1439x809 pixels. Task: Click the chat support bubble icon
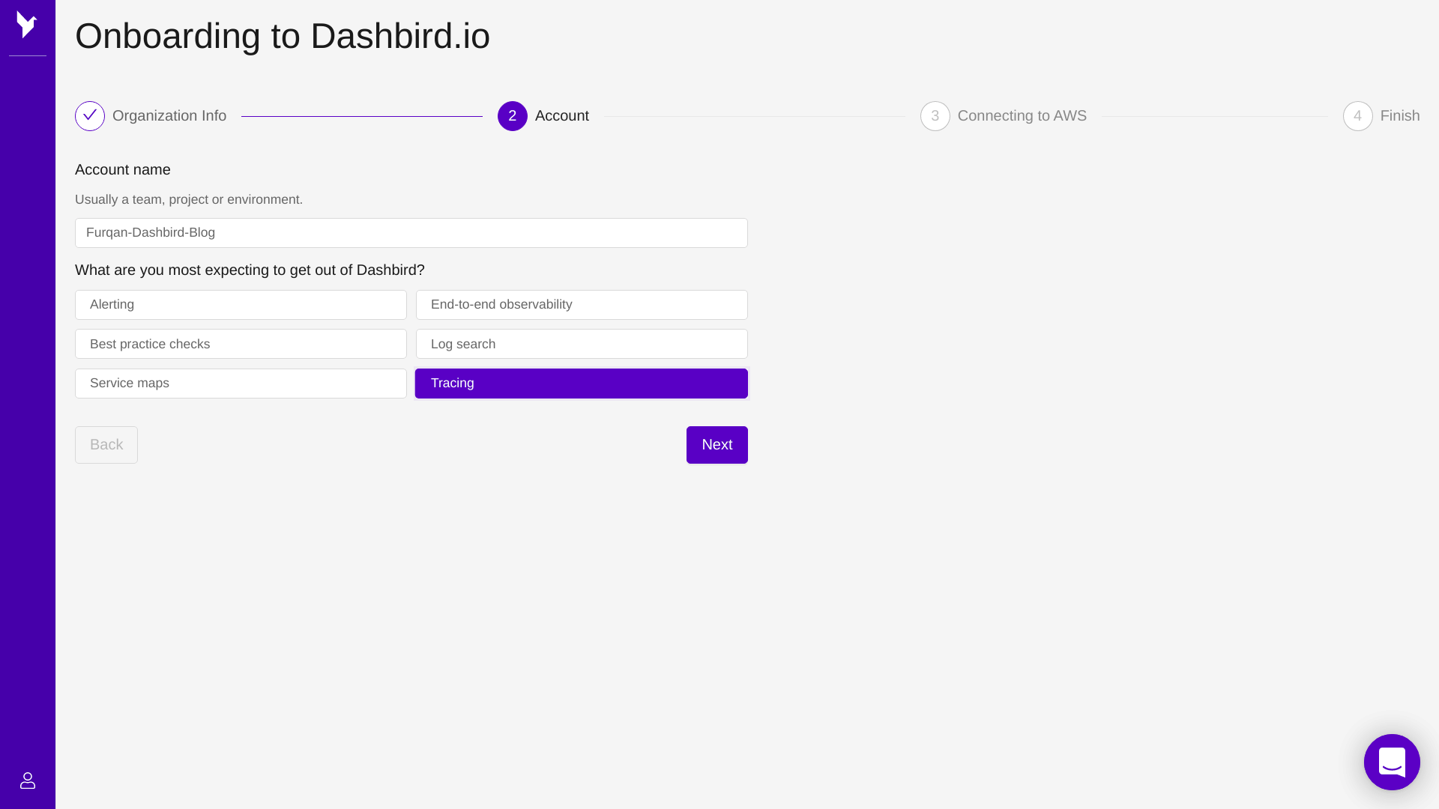tap(1392, 762)
